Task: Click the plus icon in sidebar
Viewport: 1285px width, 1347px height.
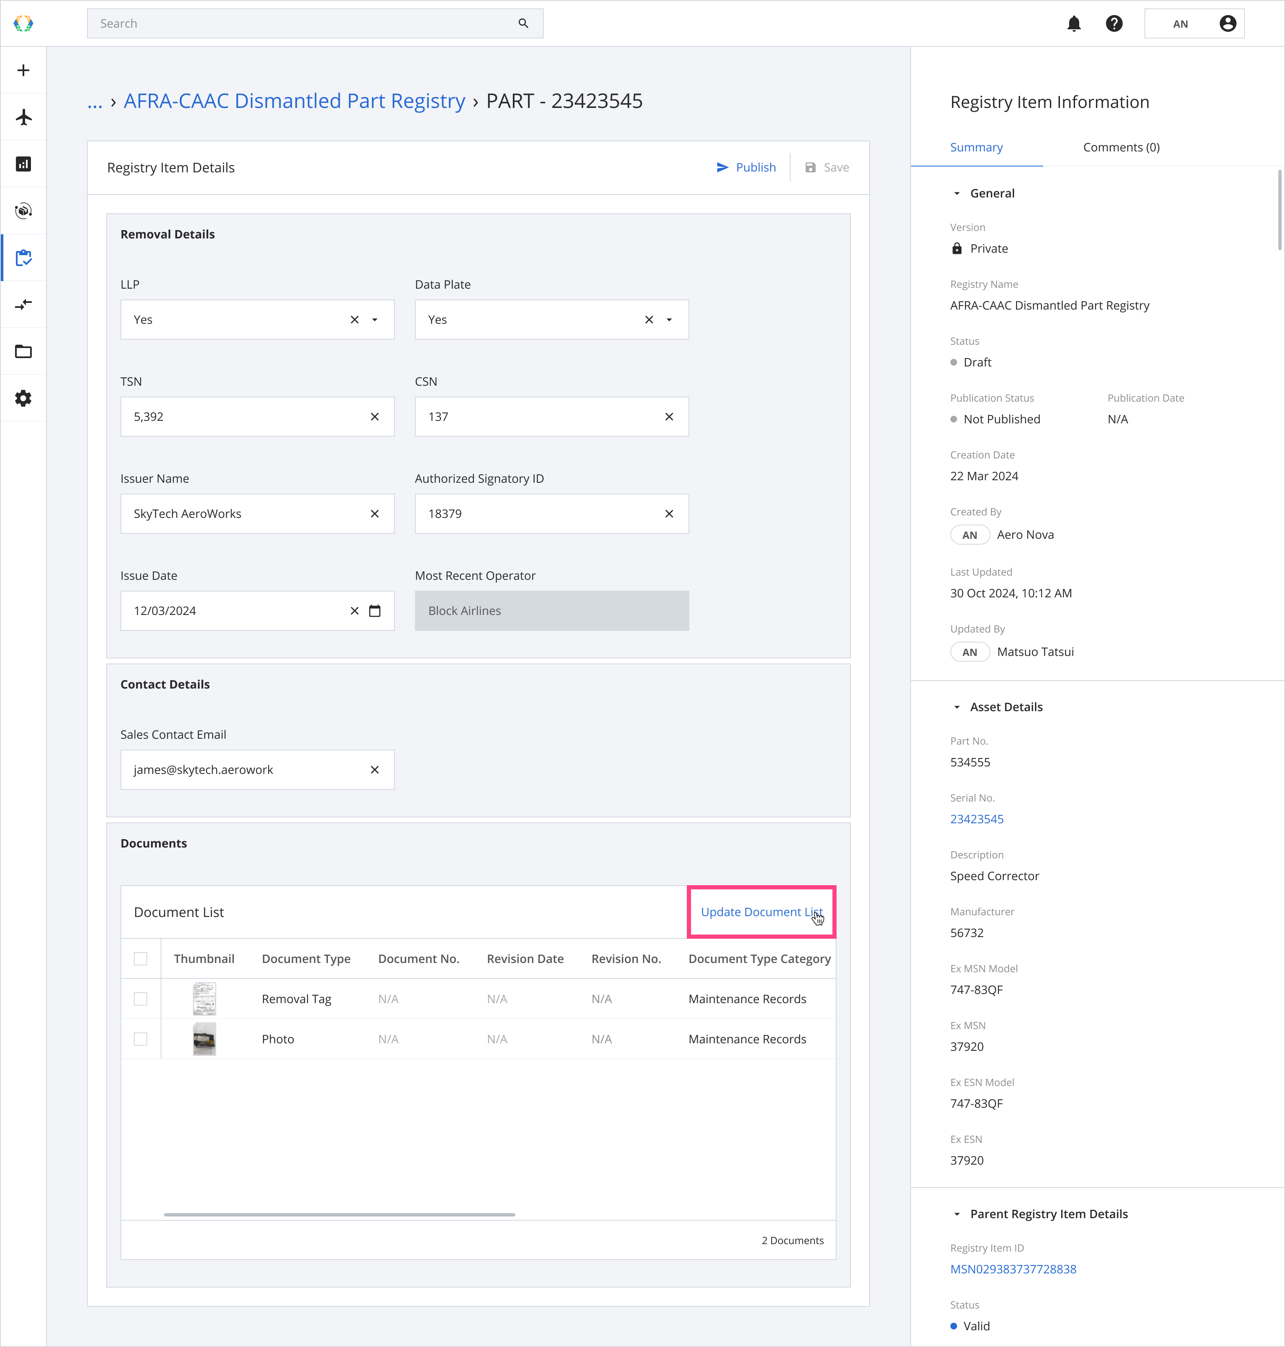Action: [23, 71]
